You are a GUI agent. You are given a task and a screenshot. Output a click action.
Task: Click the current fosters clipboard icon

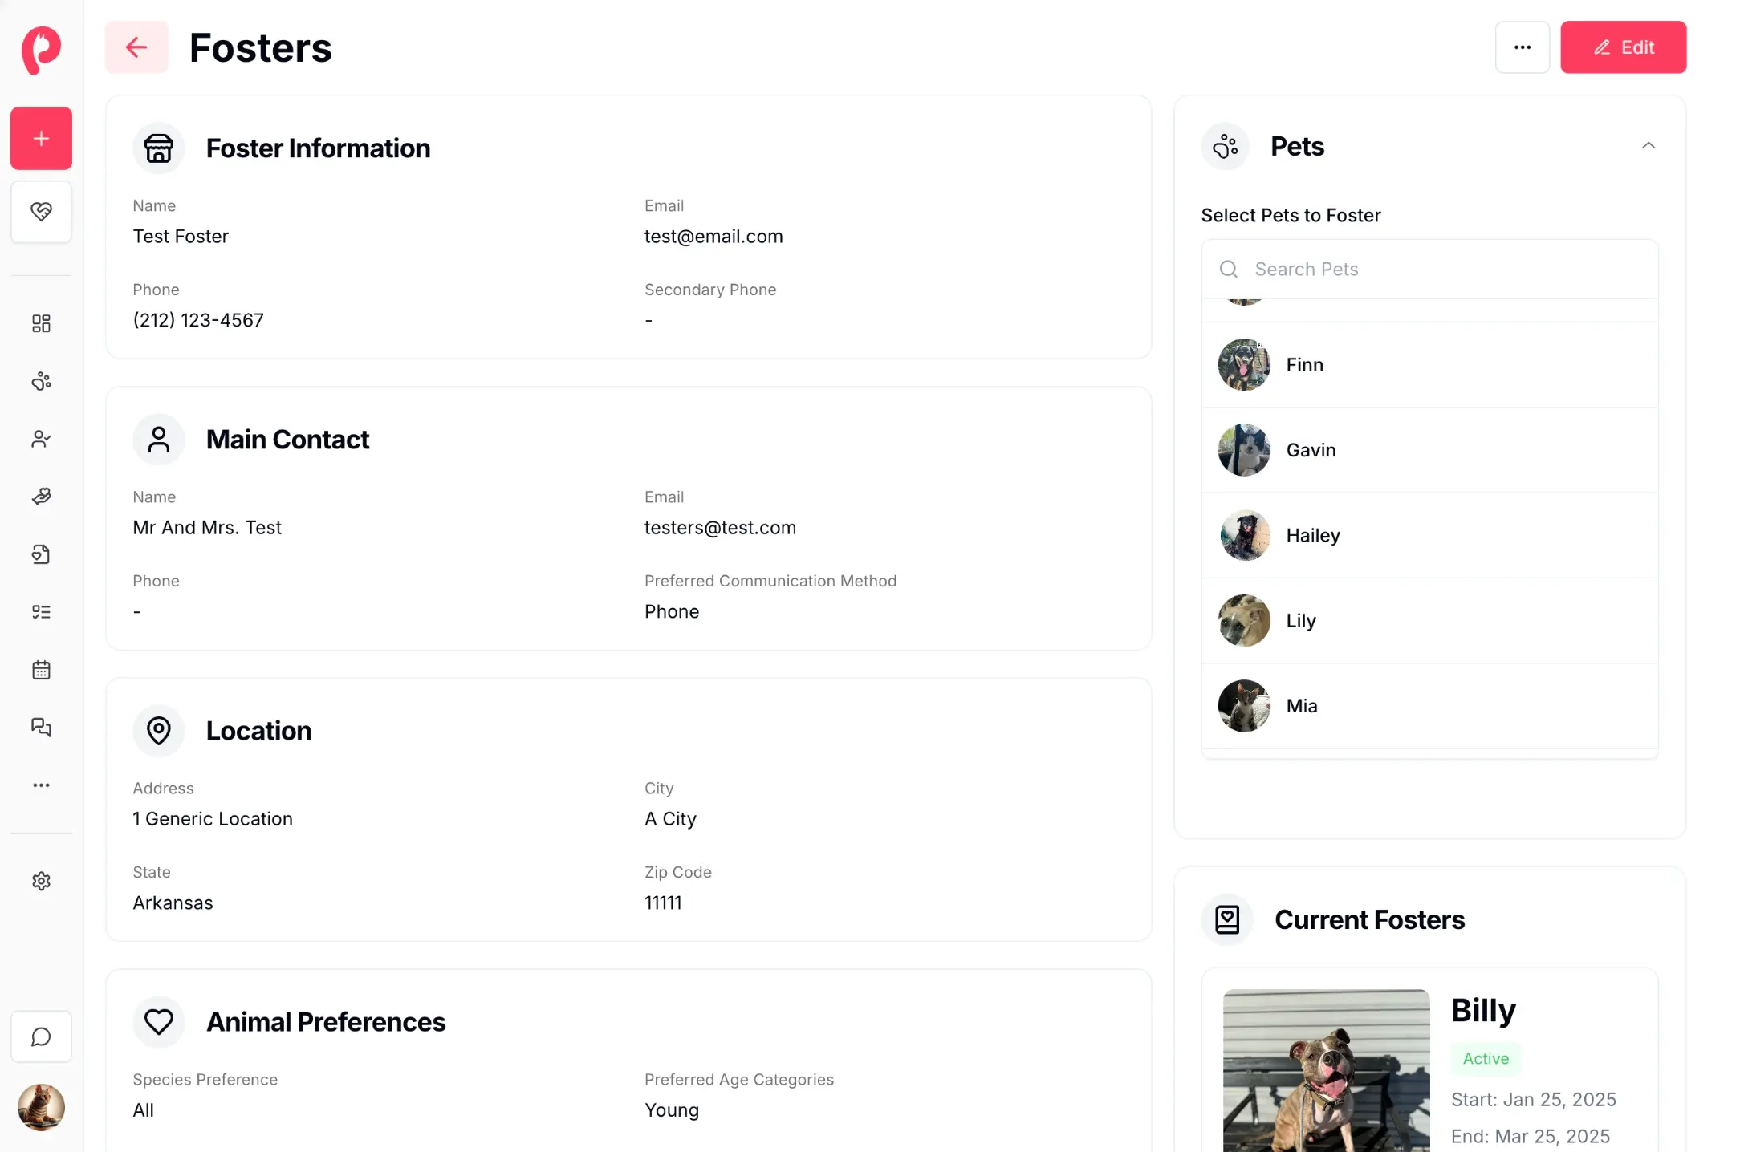[1227, 918]
